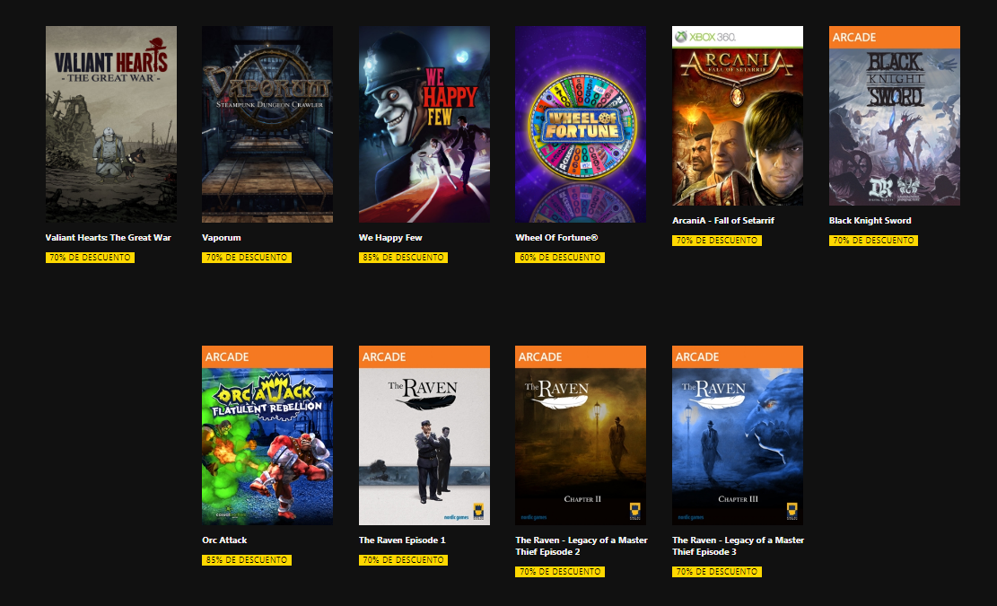Click the Vaporum title link
This screenshot has width=997, height=606.
pos(222,238)
